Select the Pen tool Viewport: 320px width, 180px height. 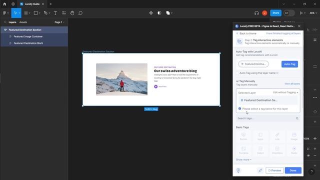(x=45, y=13)
